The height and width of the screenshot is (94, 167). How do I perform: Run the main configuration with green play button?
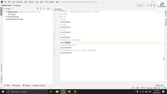point(148,5)
